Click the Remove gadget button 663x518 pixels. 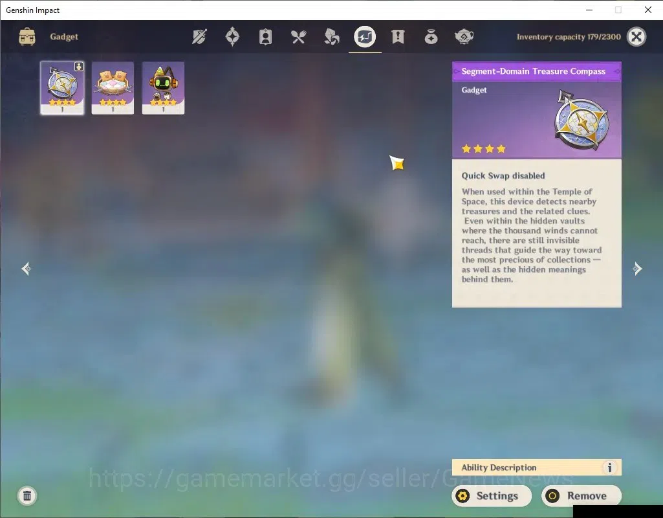pos(581,495)
